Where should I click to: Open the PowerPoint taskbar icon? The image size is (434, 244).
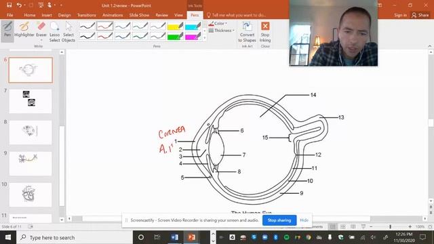(192, 237)
